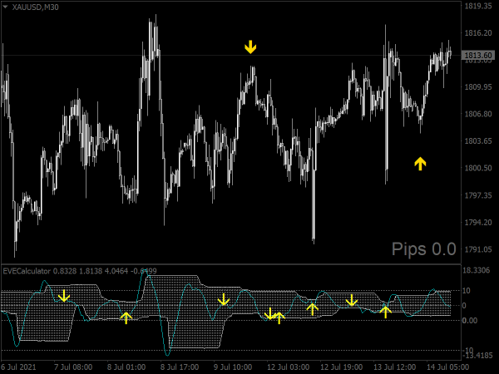Click the 1803.65 price scale value
This screenshot has height=374, width=499.
tap(478, 141)
